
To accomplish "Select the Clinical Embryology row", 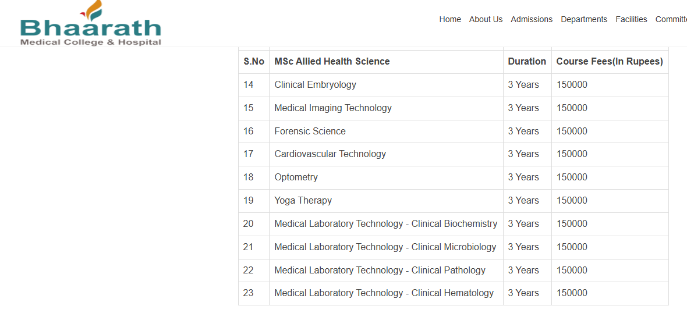I will tap(315, 84).
